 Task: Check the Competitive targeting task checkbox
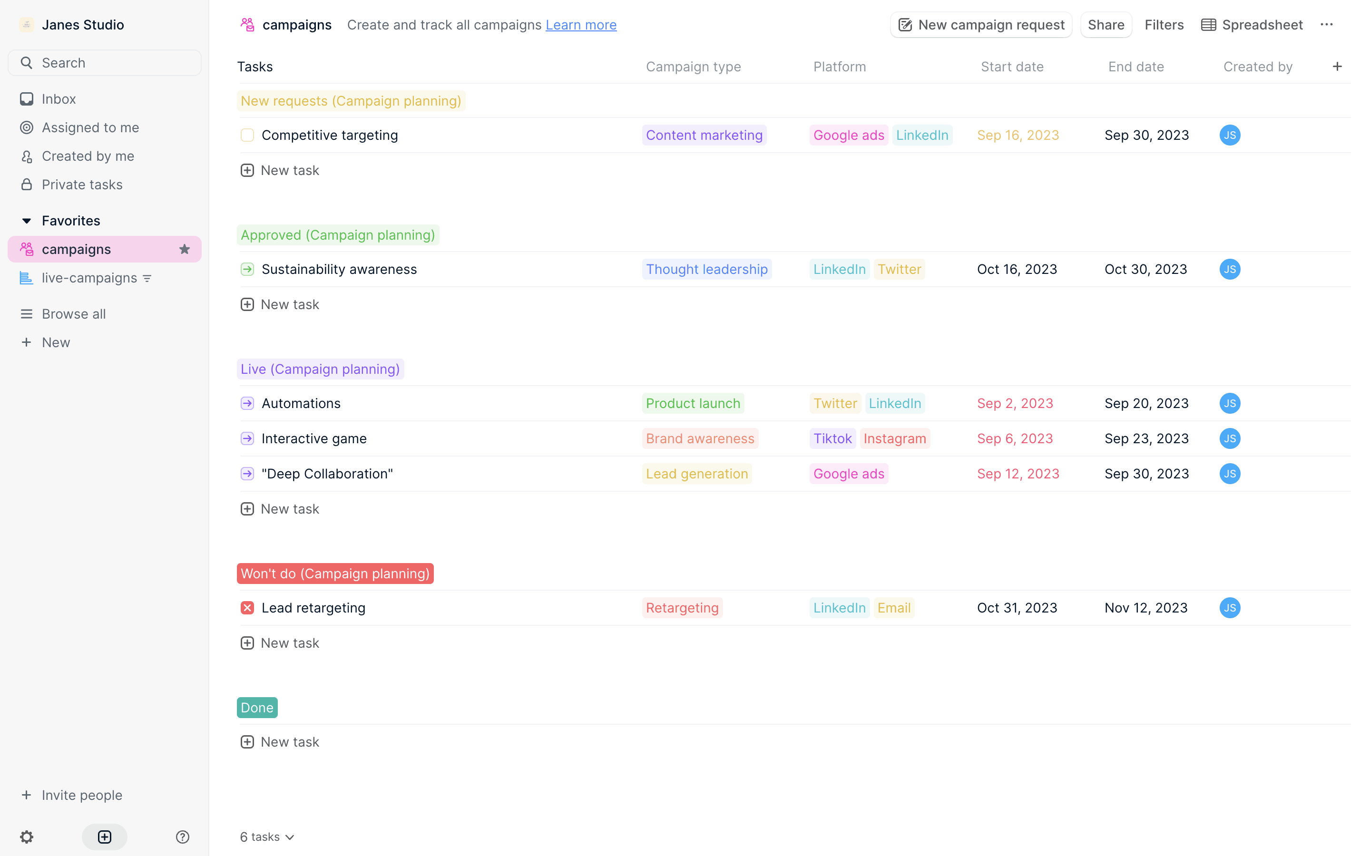247,136
